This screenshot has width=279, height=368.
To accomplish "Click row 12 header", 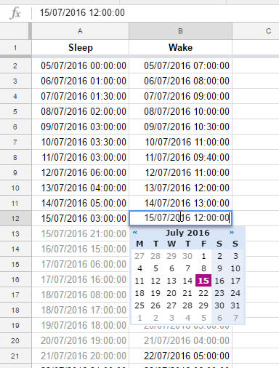I will click(15, 218).
